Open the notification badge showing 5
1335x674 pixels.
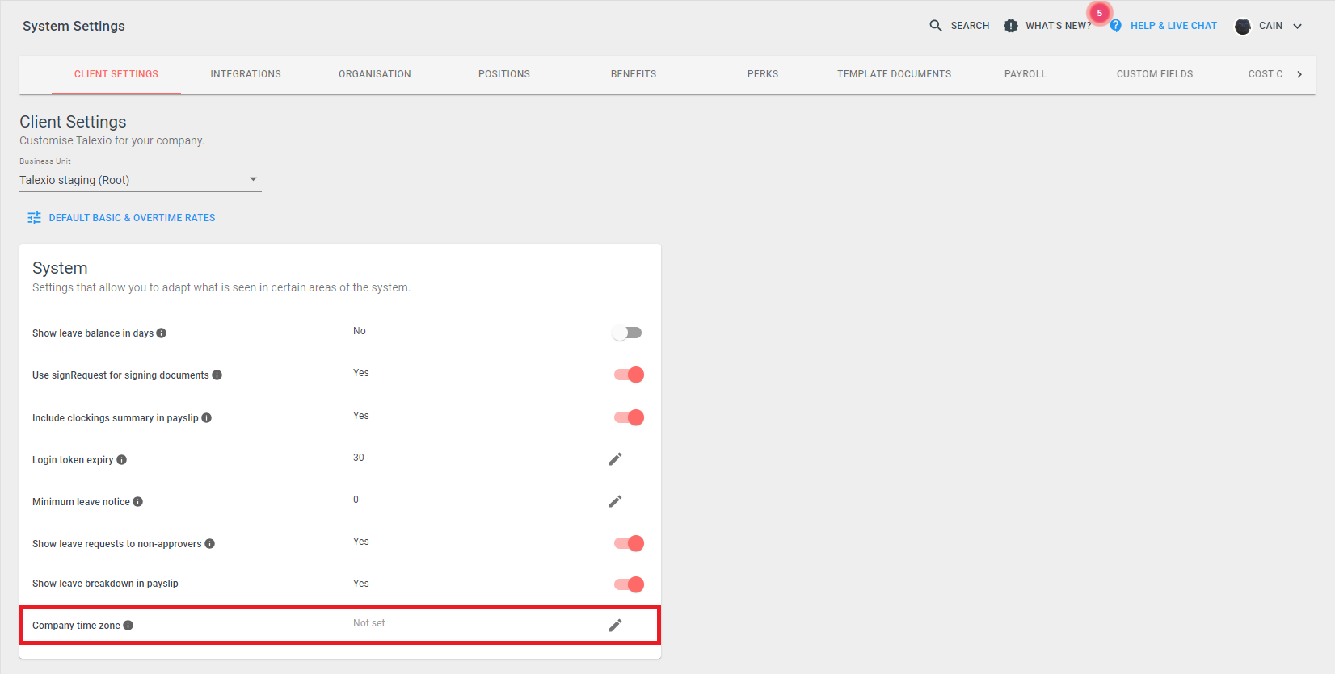click(1099, 13)
